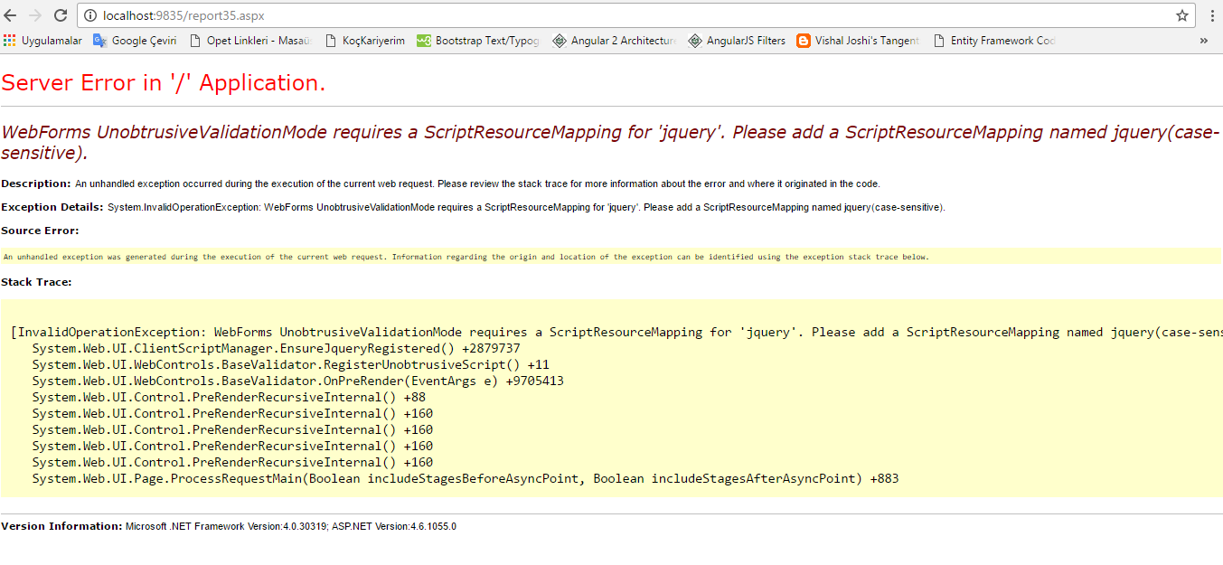Expand the bookmarks overflow chevron
The image size is (1223, 565).
tap(1204, 41)
